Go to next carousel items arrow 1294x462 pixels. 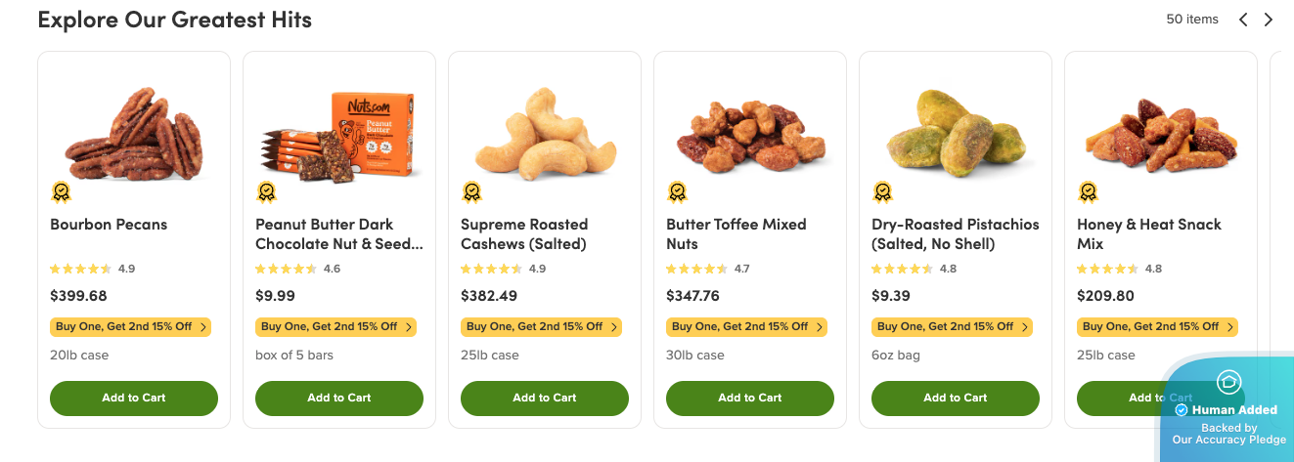tap(1269, 20)
